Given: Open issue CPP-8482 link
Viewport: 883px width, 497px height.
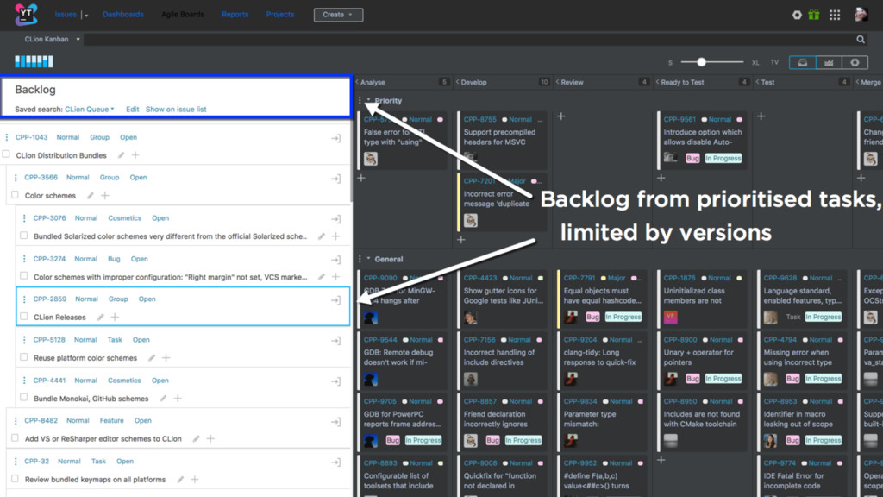Looking at the screenshot, I should click(41, 421).
